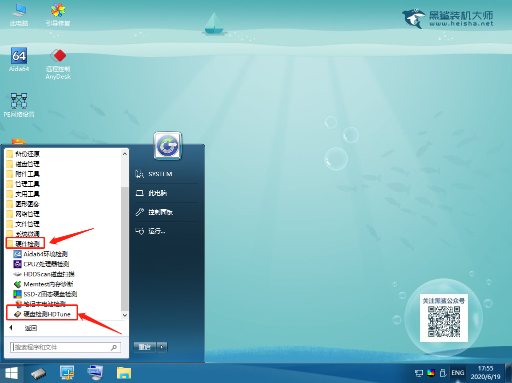The height and width of the screenshot is (383, 512).
Task: Expand the 网络管理 folder
Action: coord(23,214)
